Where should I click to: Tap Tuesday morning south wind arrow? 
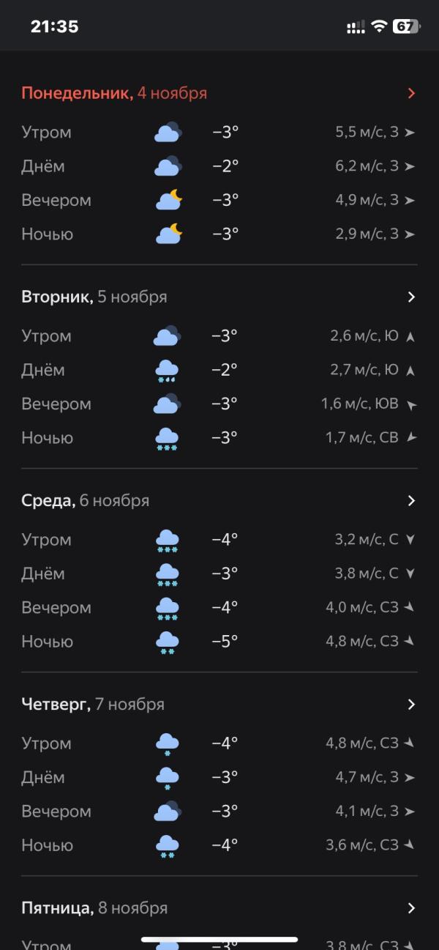point(410,337)
